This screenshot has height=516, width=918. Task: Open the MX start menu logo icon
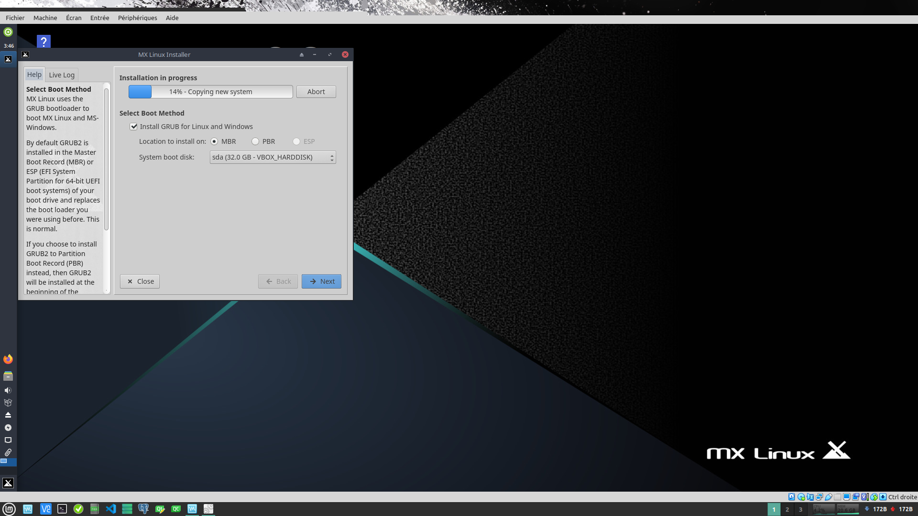point(8,483)
